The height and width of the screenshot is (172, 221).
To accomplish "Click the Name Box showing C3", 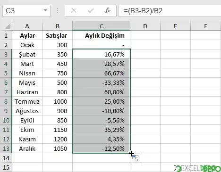I will tap(26, 10).
